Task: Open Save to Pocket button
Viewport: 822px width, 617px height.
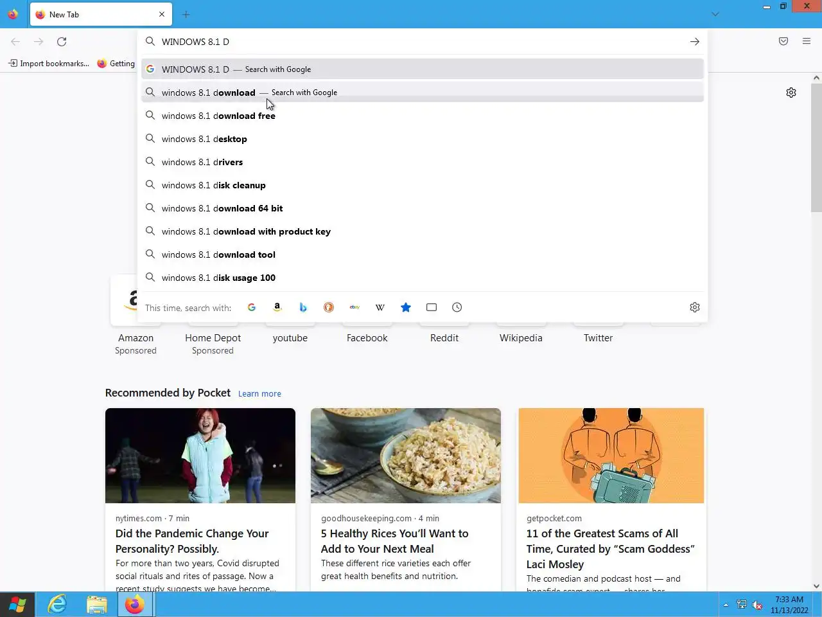Action: pyautogui.click(x=783, y=42)
